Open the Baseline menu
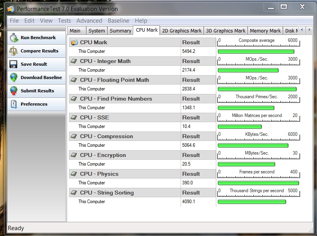The height and width of the screenshot is (236, 317). tap(118, 21)
